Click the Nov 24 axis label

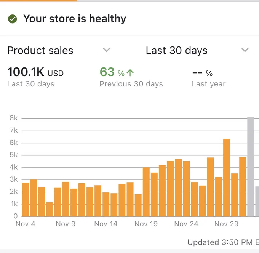[186, 224]
